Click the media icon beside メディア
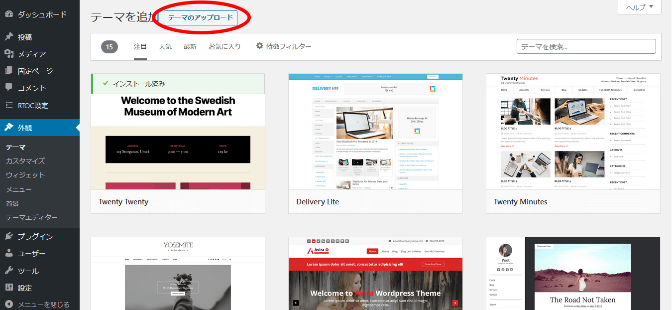This screenshot has height=310, width=672. [x=9, y=54]
